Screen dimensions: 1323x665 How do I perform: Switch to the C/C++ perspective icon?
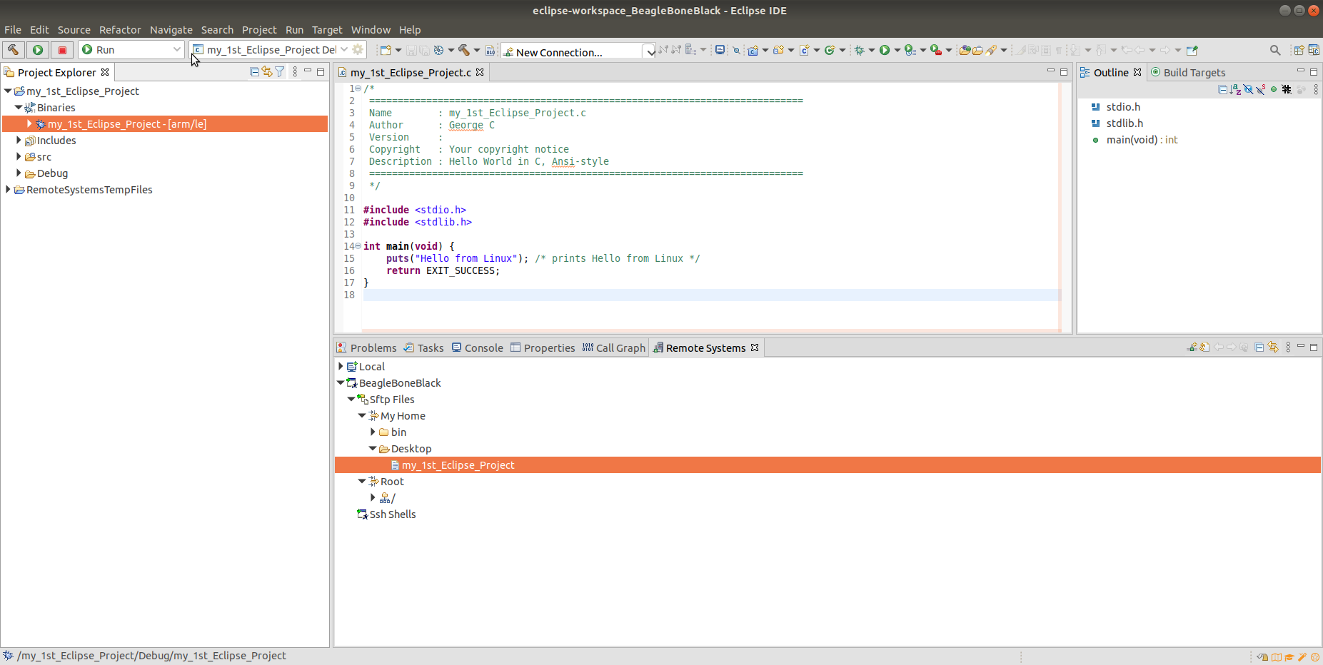pyautogui.click(x=1314, y=50)
